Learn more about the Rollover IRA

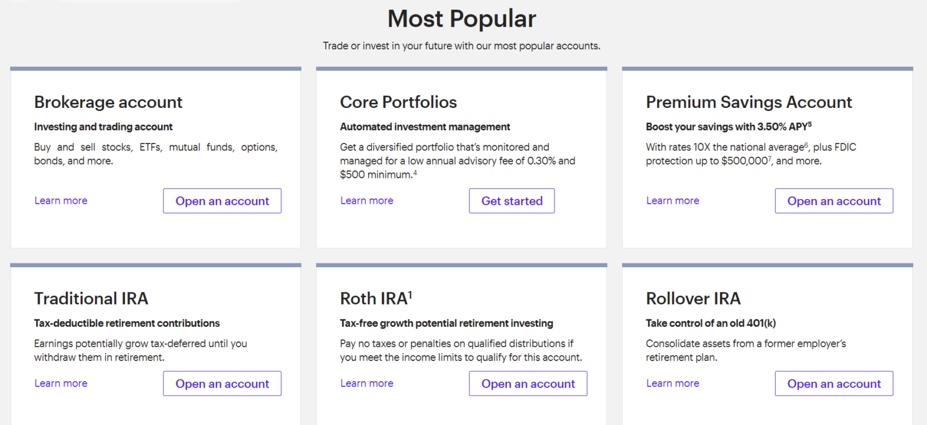click(x=672, y=383)
